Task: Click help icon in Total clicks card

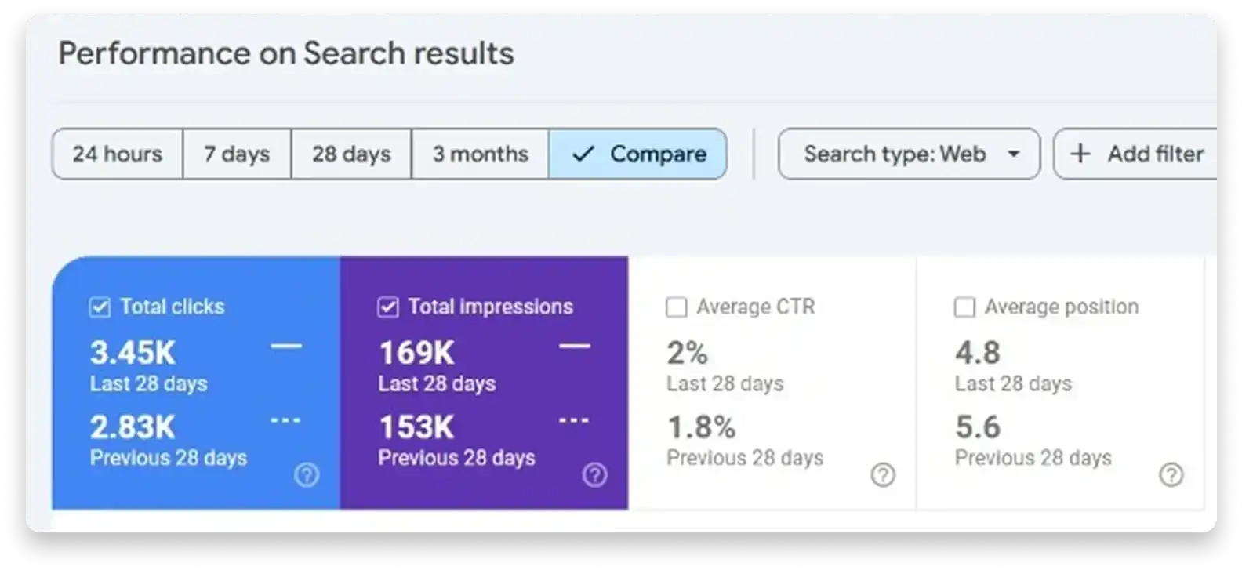Action: click(x=307, y=474)
